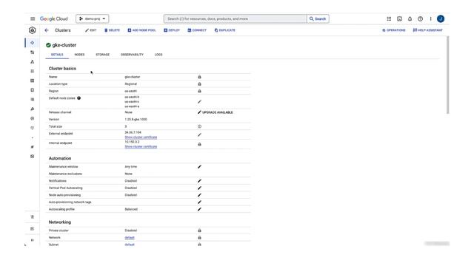
Task: Select the Clusters sidebar icon
Action: [33, 43]
